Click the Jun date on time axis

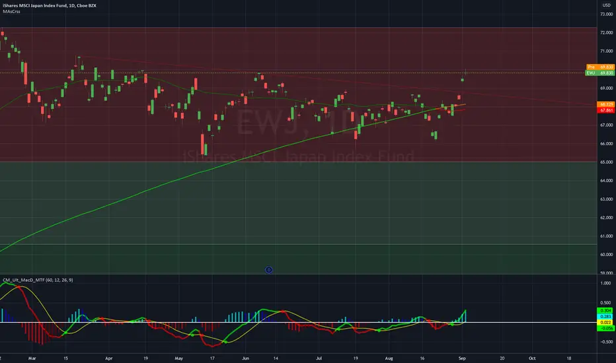coord(245,358)
